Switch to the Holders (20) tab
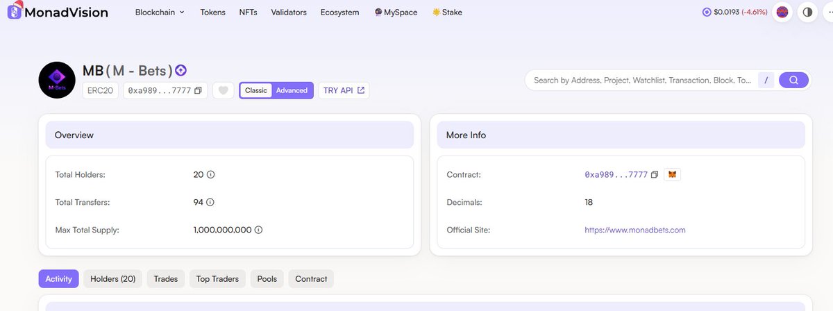 [113, 279]
